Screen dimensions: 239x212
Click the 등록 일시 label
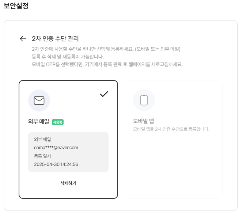tap(43, 156)
